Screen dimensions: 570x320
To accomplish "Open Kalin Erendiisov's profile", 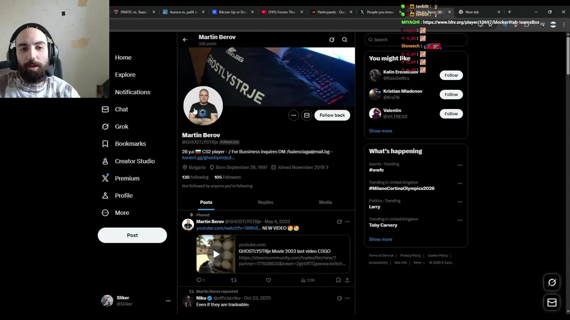I will coord(400,72).
